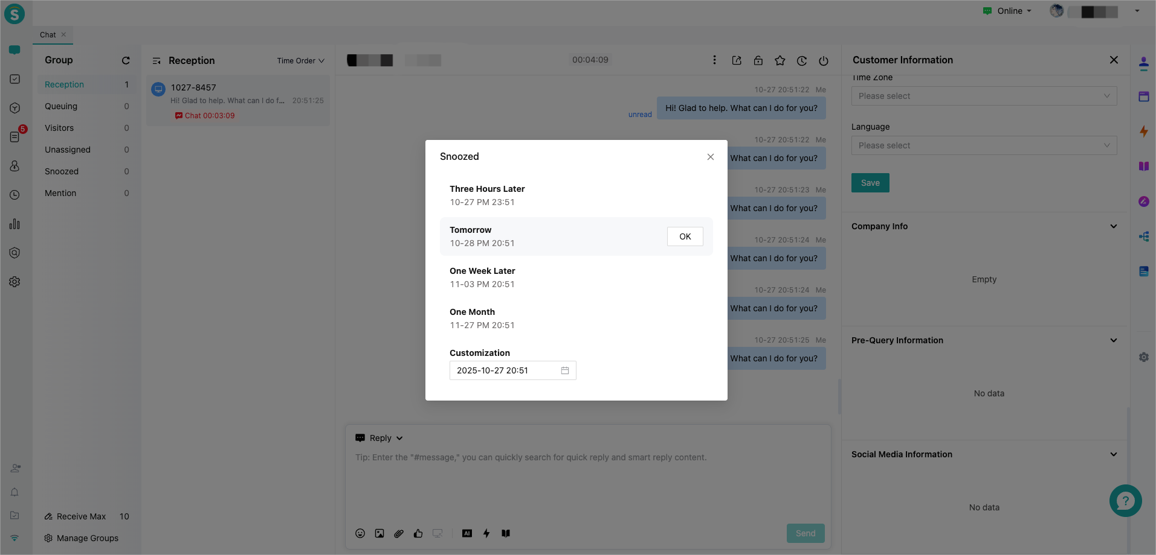The height and width of the screenshot is (555, 1156).
Task: Open the three-dot more options menu
Action: click(x=714, y=60)
